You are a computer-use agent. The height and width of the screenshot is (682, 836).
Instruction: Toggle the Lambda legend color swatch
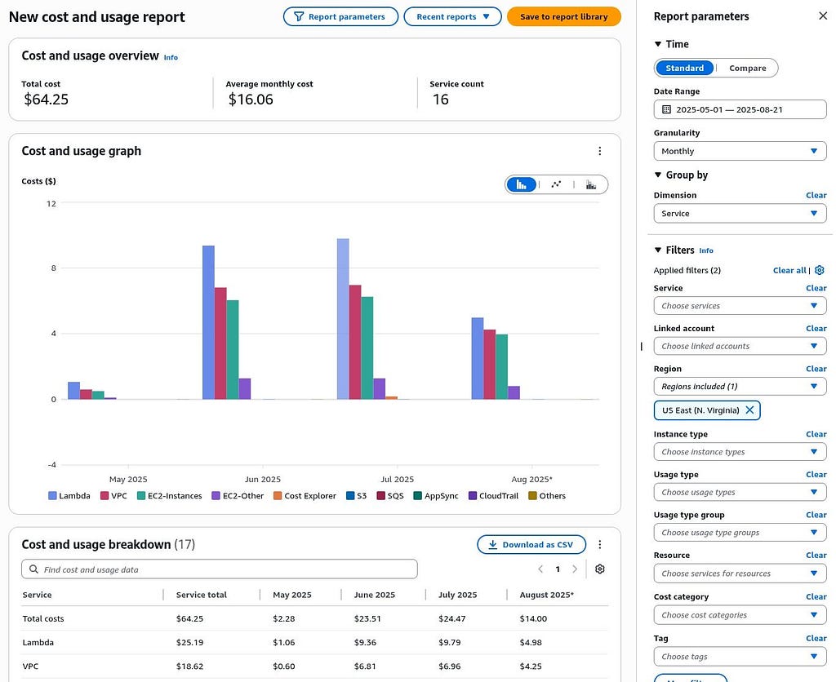52,495
